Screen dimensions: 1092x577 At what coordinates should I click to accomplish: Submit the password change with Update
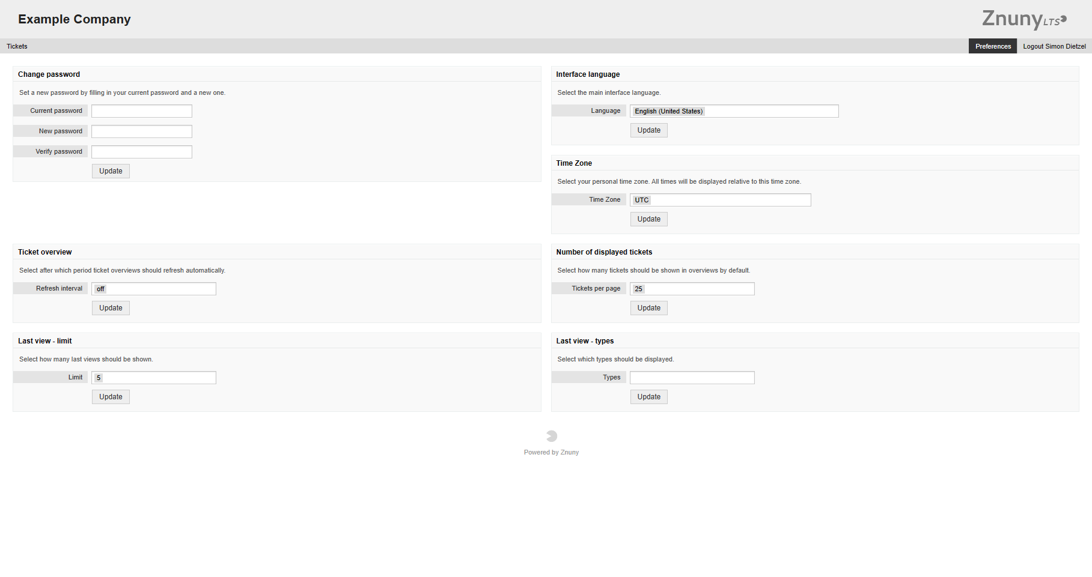111,171
